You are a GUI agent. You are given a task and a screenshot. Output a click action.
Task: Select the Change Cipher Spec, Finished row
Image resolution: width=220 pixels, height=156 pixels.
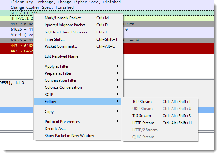42,7
